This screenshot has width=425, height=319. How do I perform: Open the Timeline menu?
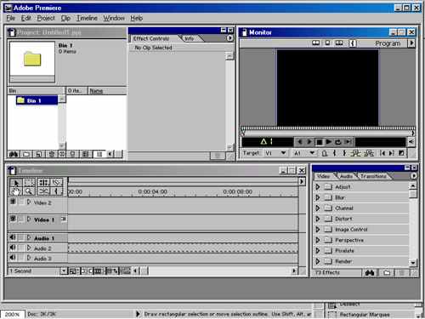(87, 18)
